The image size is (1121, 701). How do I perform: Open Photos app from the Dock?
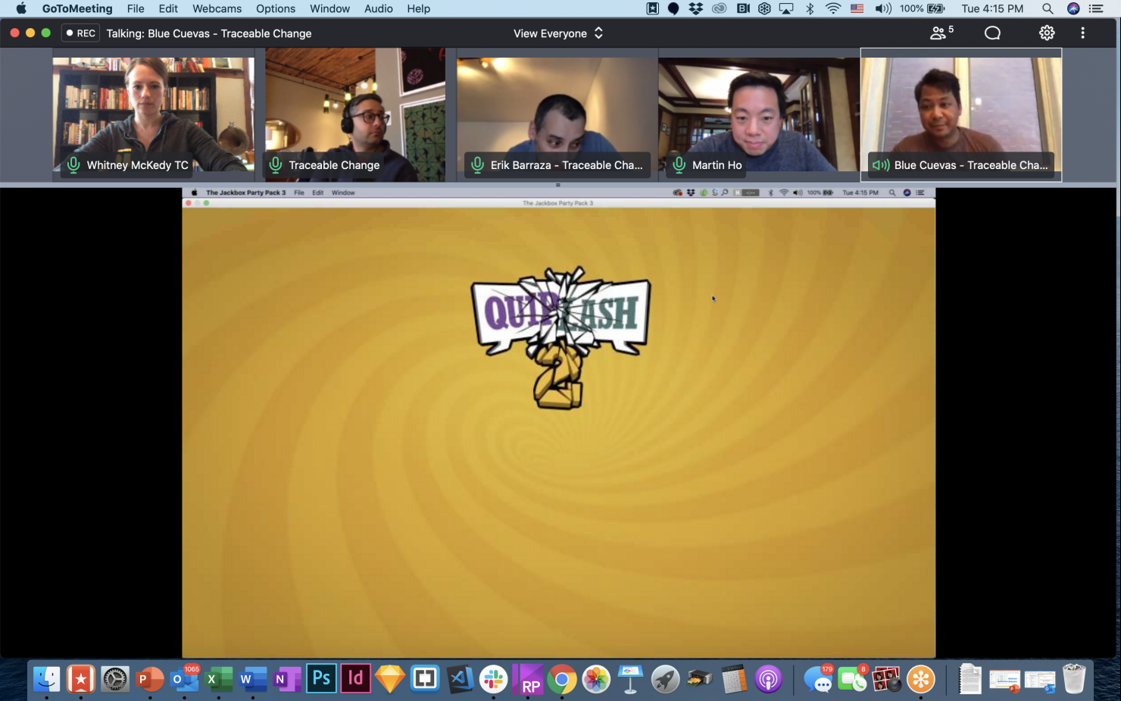pos(596,679)
